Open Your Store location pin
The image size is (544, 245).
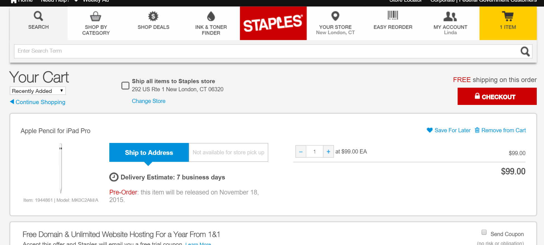pyautogui.click(x=335, y=16)
